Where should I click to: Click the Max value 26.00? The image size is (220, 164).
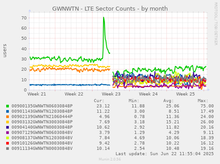pyautogui.click(x=207, y=122)
